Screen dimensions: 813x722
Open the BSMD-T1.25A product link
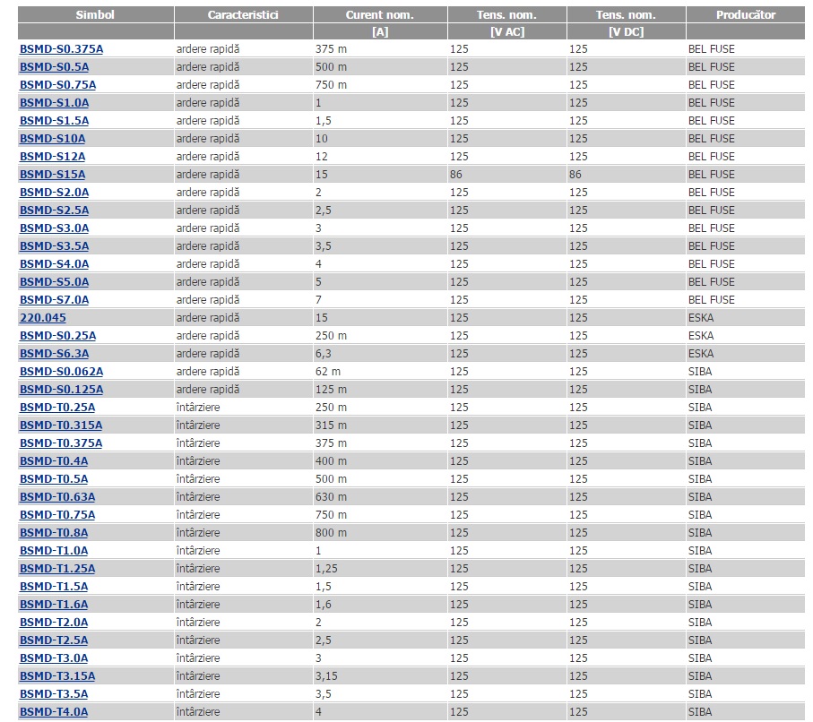coord(57,569)
